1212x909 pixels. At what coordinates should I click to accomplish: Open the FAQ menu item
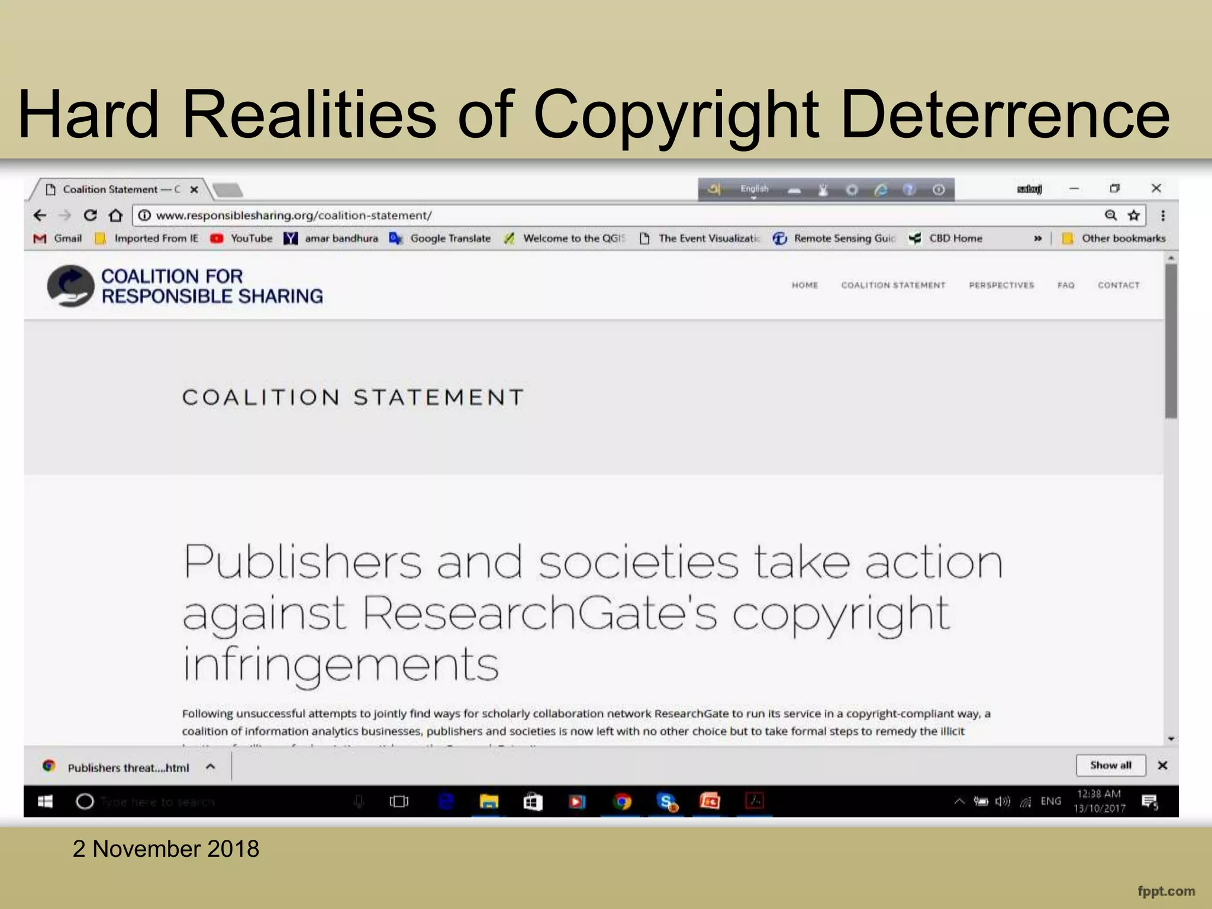[x=1066, y=285]
